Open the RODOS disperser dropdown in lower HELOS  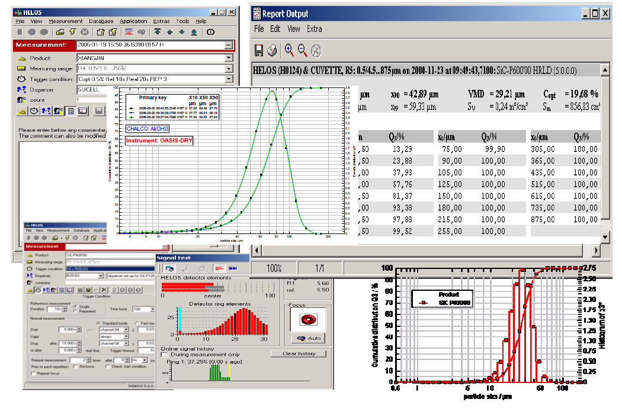101,275
